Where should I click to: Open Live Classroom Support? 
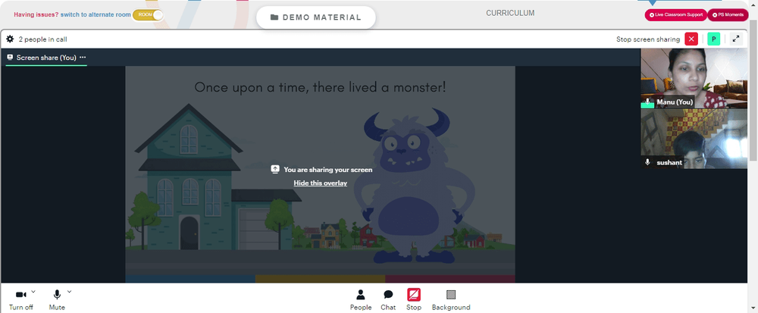[x=676, y=15]
